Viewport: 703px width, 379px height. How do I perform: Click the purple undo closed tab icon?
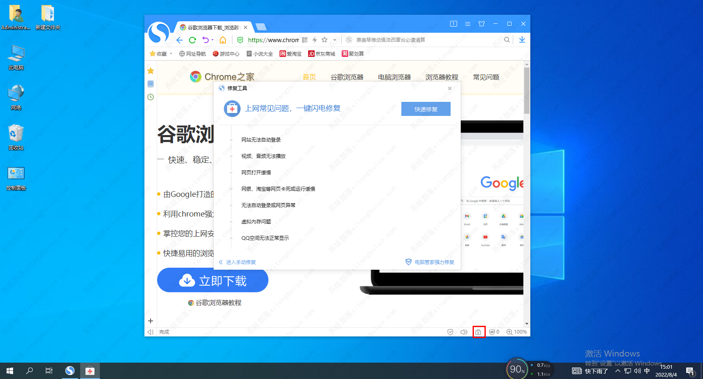(205, 40)
